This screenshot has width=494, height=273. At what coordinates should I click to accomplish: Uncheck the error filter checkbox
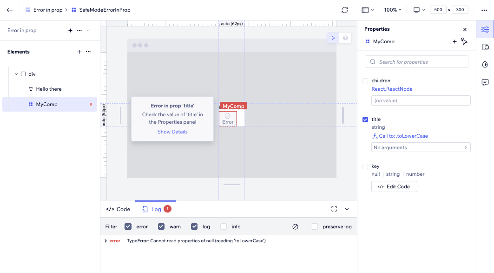tap(128, 226)
